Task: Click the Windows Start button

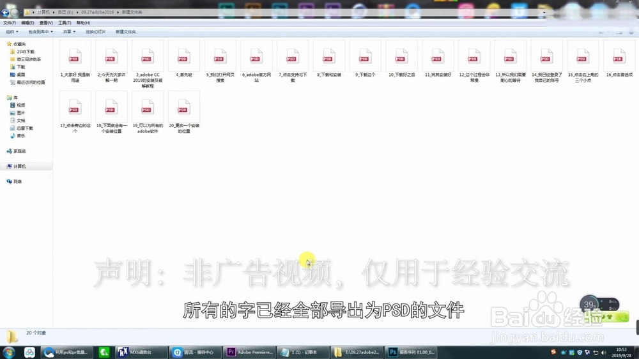Action: point(9,352)
